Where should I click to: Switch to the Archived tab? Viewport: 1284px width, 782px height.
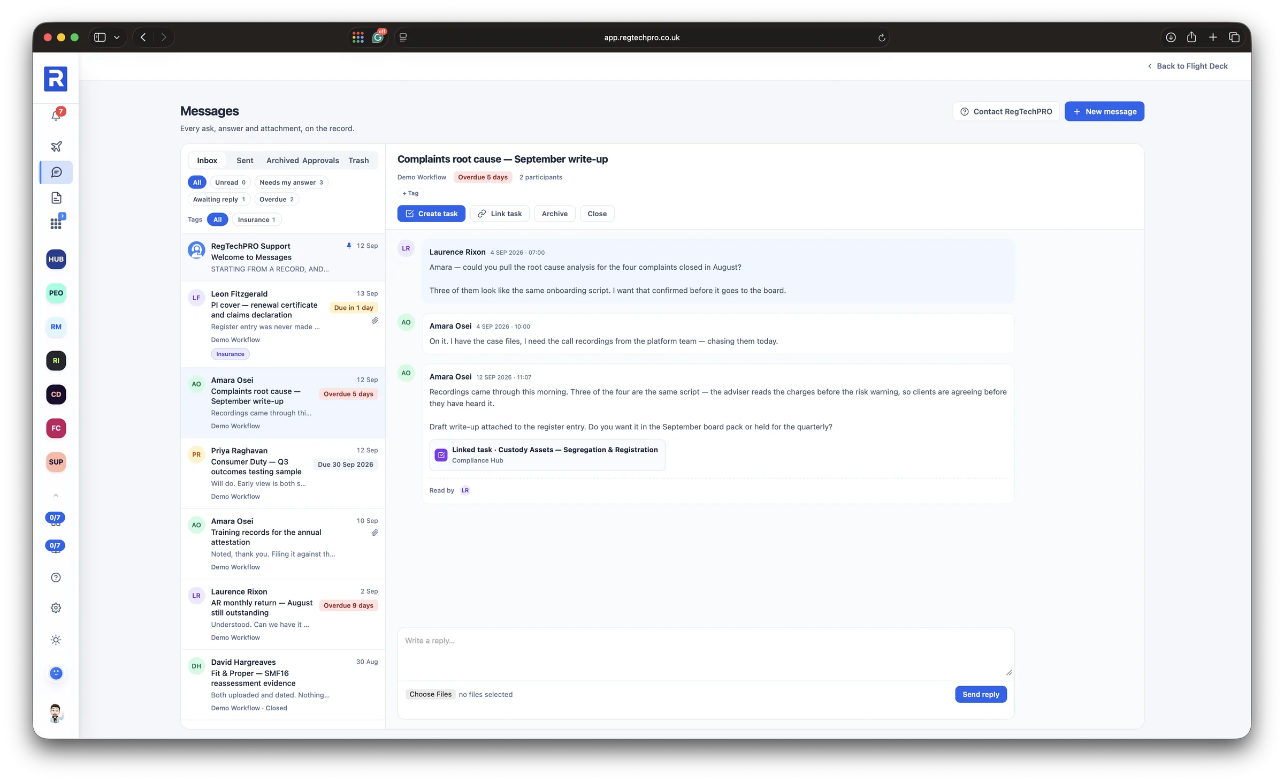(x=282, y=161)
